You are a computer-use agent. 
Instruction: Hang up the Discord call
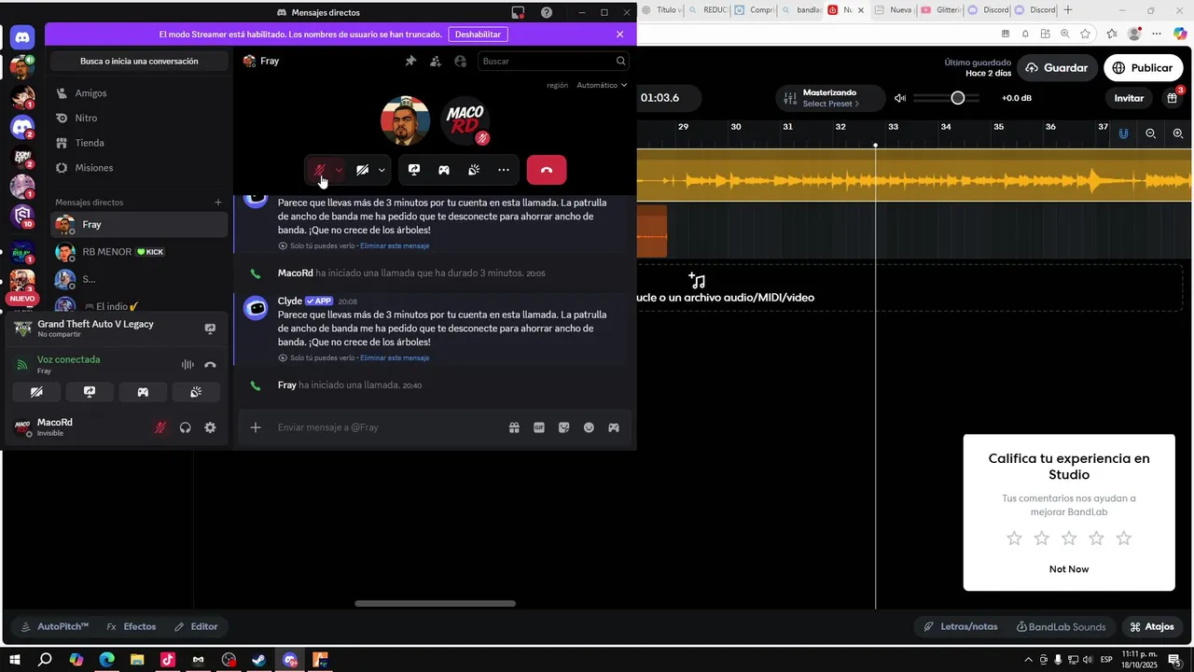tap(547, 170)
